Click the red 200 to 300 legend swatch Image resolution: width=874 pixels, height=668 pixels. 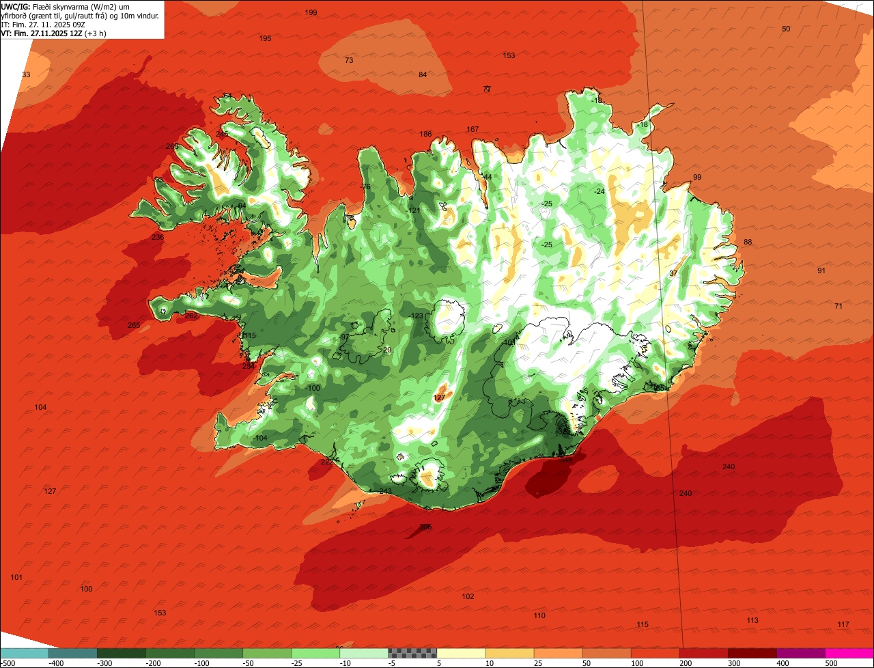(703, 653)
